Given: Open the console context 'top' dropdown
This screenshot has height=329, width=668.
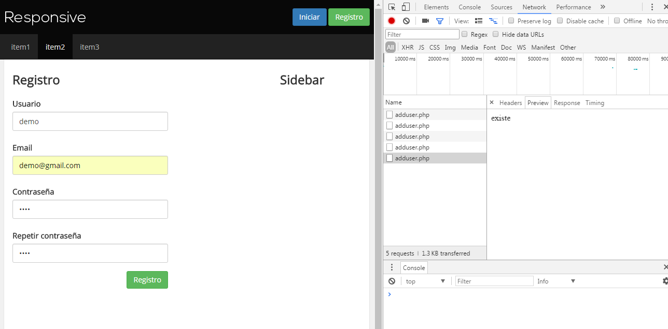Looking at the screenshot, I should click(x=425, y=281).
